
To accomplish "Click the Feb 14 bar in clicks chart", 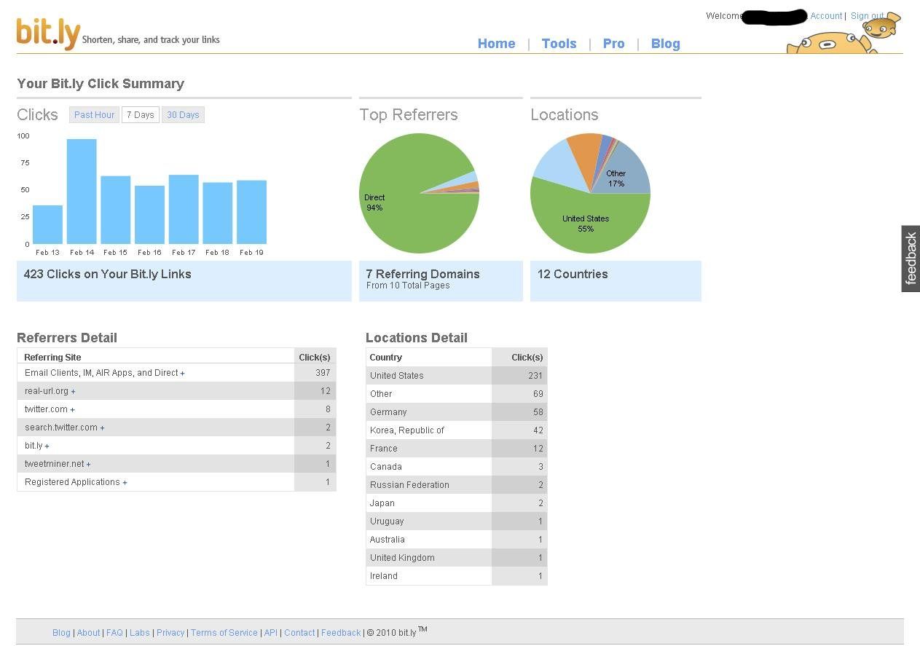I will pos(82,192).
